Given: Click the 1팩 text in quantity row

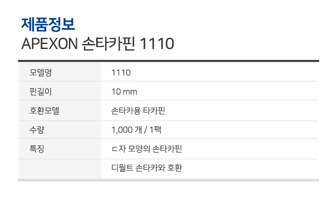Looking at the screenshot, I should point(155,130).
